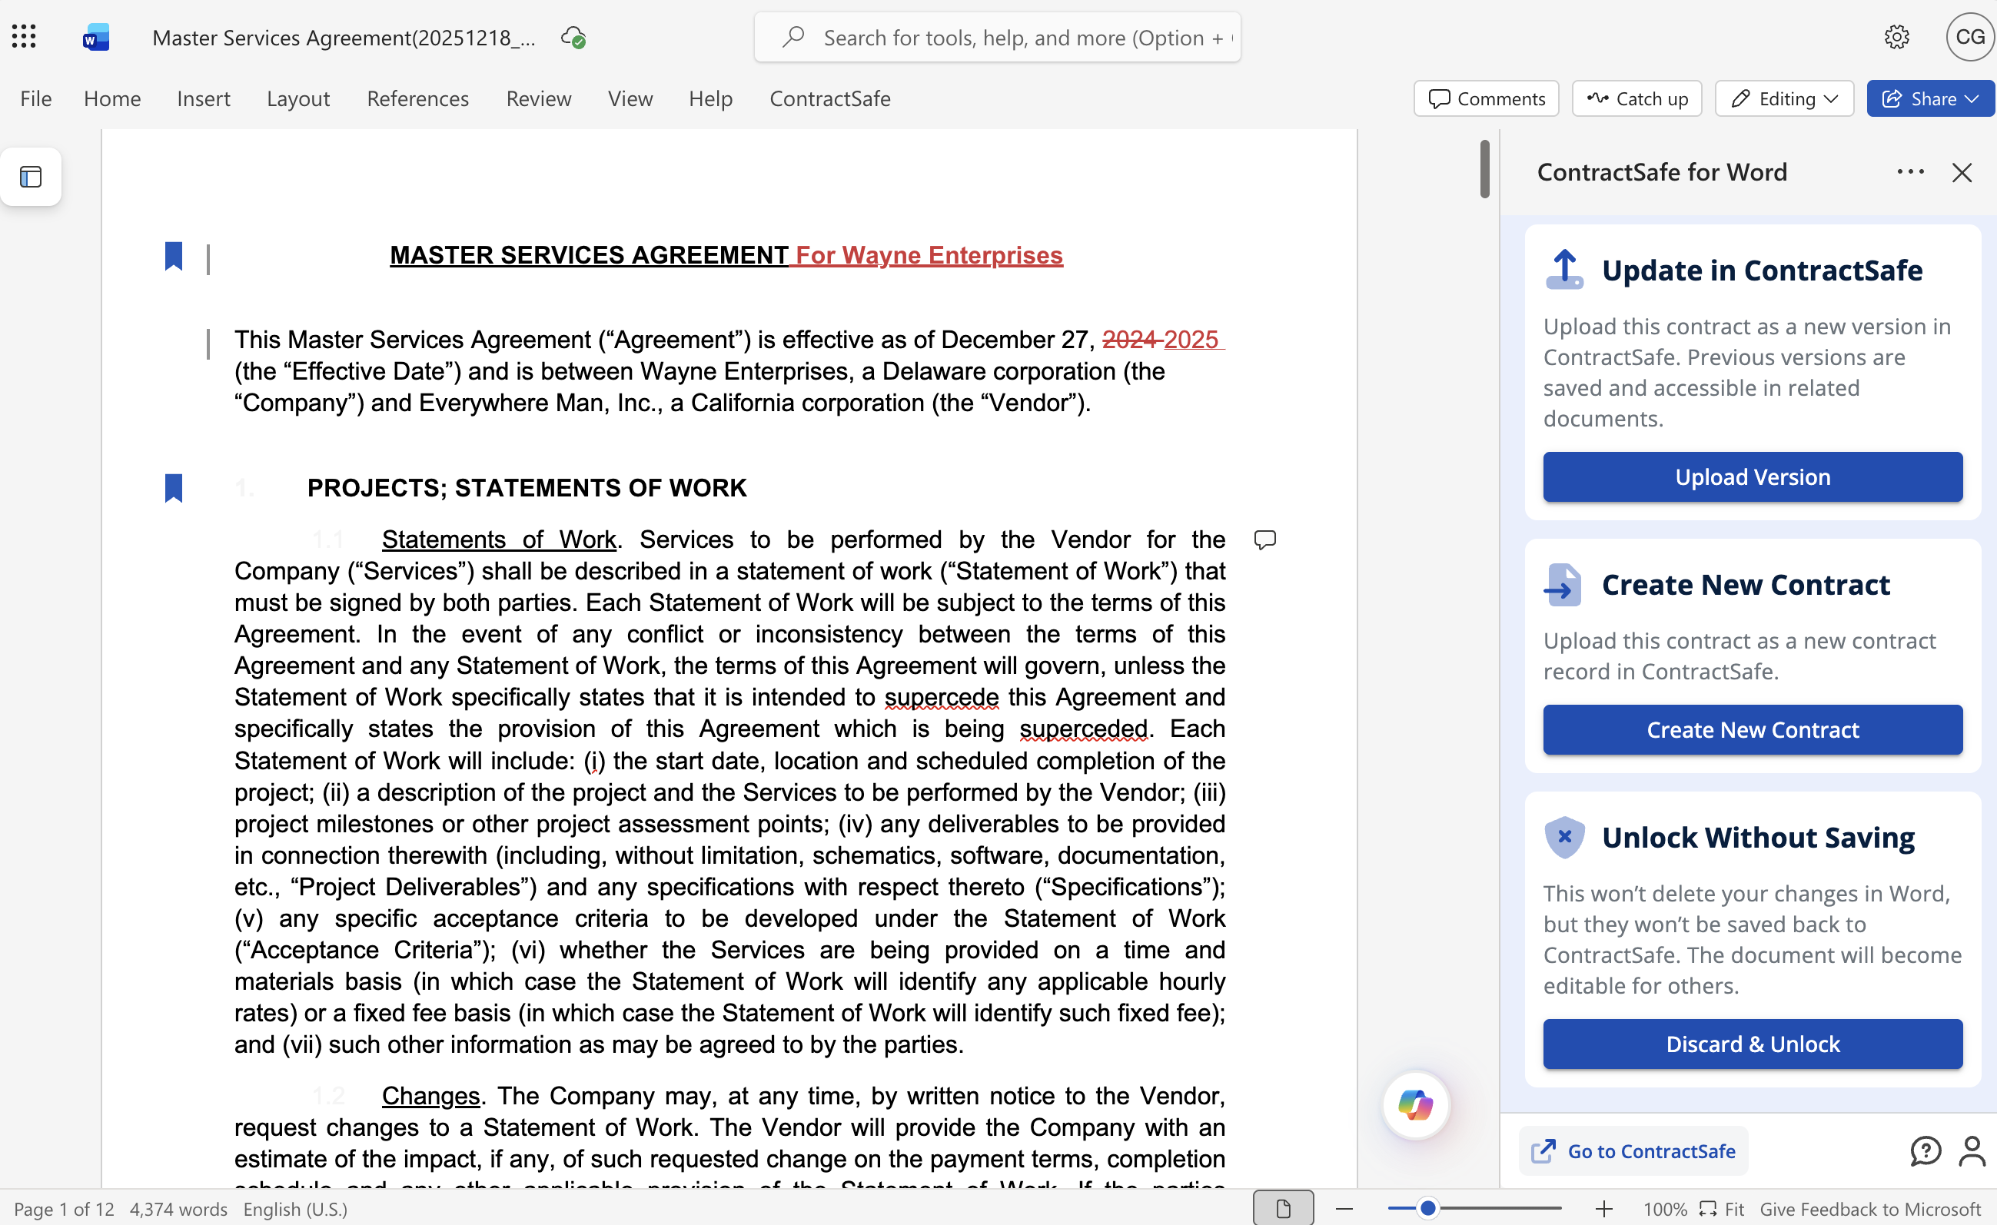Open ContractSafe pane more options ellipsis
This screenshot has width=1997, height=1225.
[1910, 171]
